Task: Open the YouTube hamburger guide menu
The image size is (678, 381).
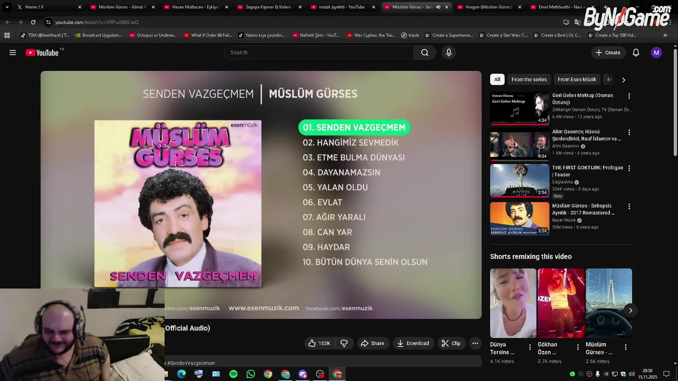Action: pos(13,52)
